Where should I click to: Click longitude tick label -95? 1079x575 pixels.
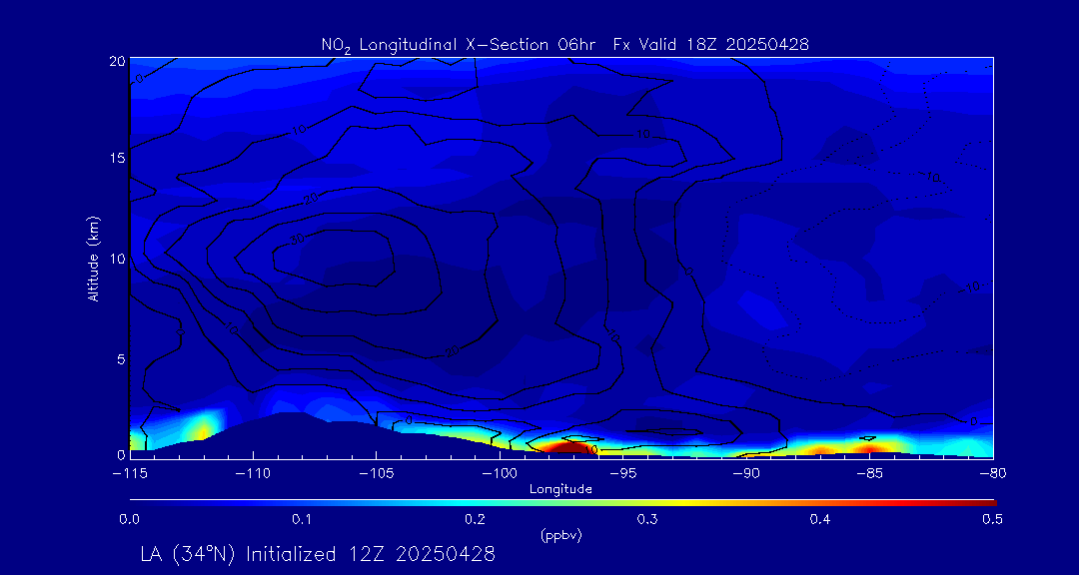(622, 473)
